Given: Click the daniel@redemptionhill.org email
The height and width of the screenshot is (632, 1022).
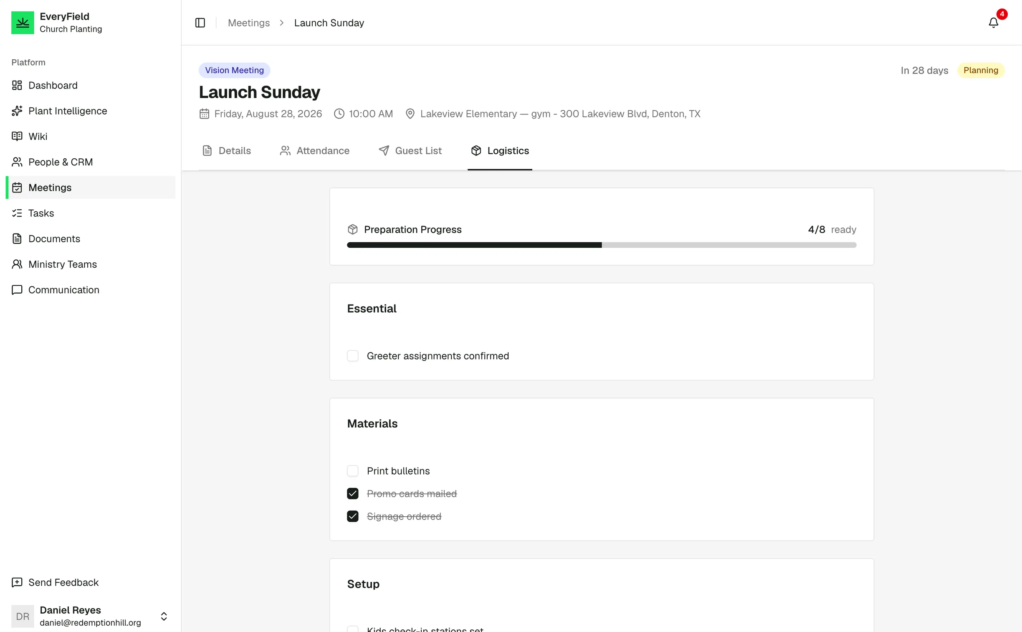Looking at the screenshot, I should point(90,622).
